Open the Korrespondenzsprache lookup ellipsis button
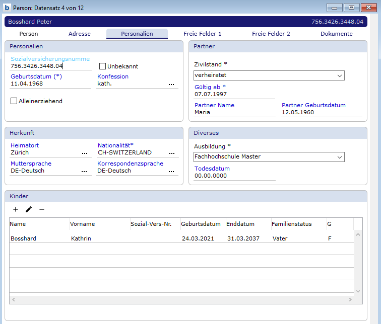The height and width of the screenshot is (324, 381). [x=171, y=171]
